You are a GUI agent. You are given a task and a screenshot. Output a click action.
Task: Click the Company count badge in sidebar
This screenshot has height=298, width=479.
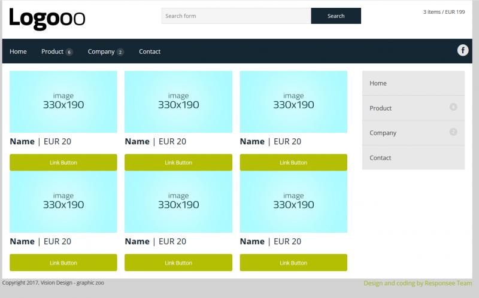pos(453,132)
